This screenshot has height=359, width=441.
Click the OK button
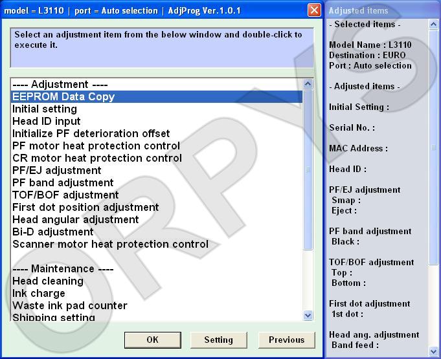(153, 340)
